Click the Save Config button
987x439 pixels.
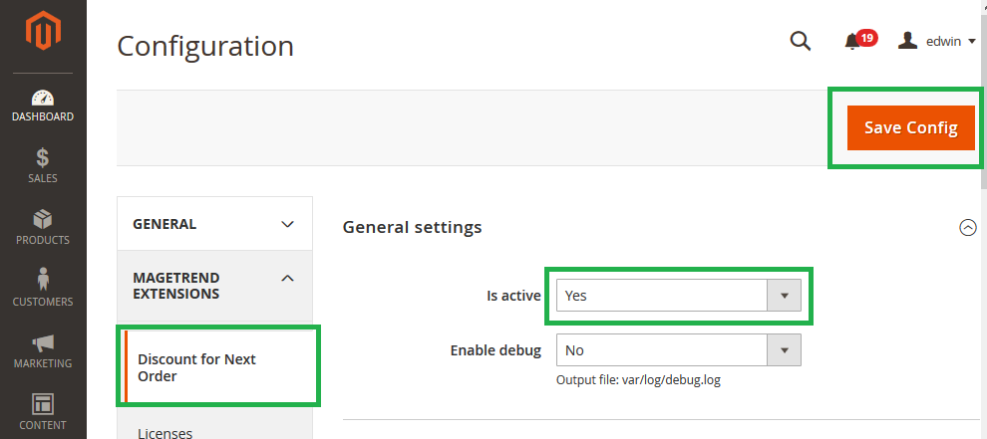[x=911, y=127]
